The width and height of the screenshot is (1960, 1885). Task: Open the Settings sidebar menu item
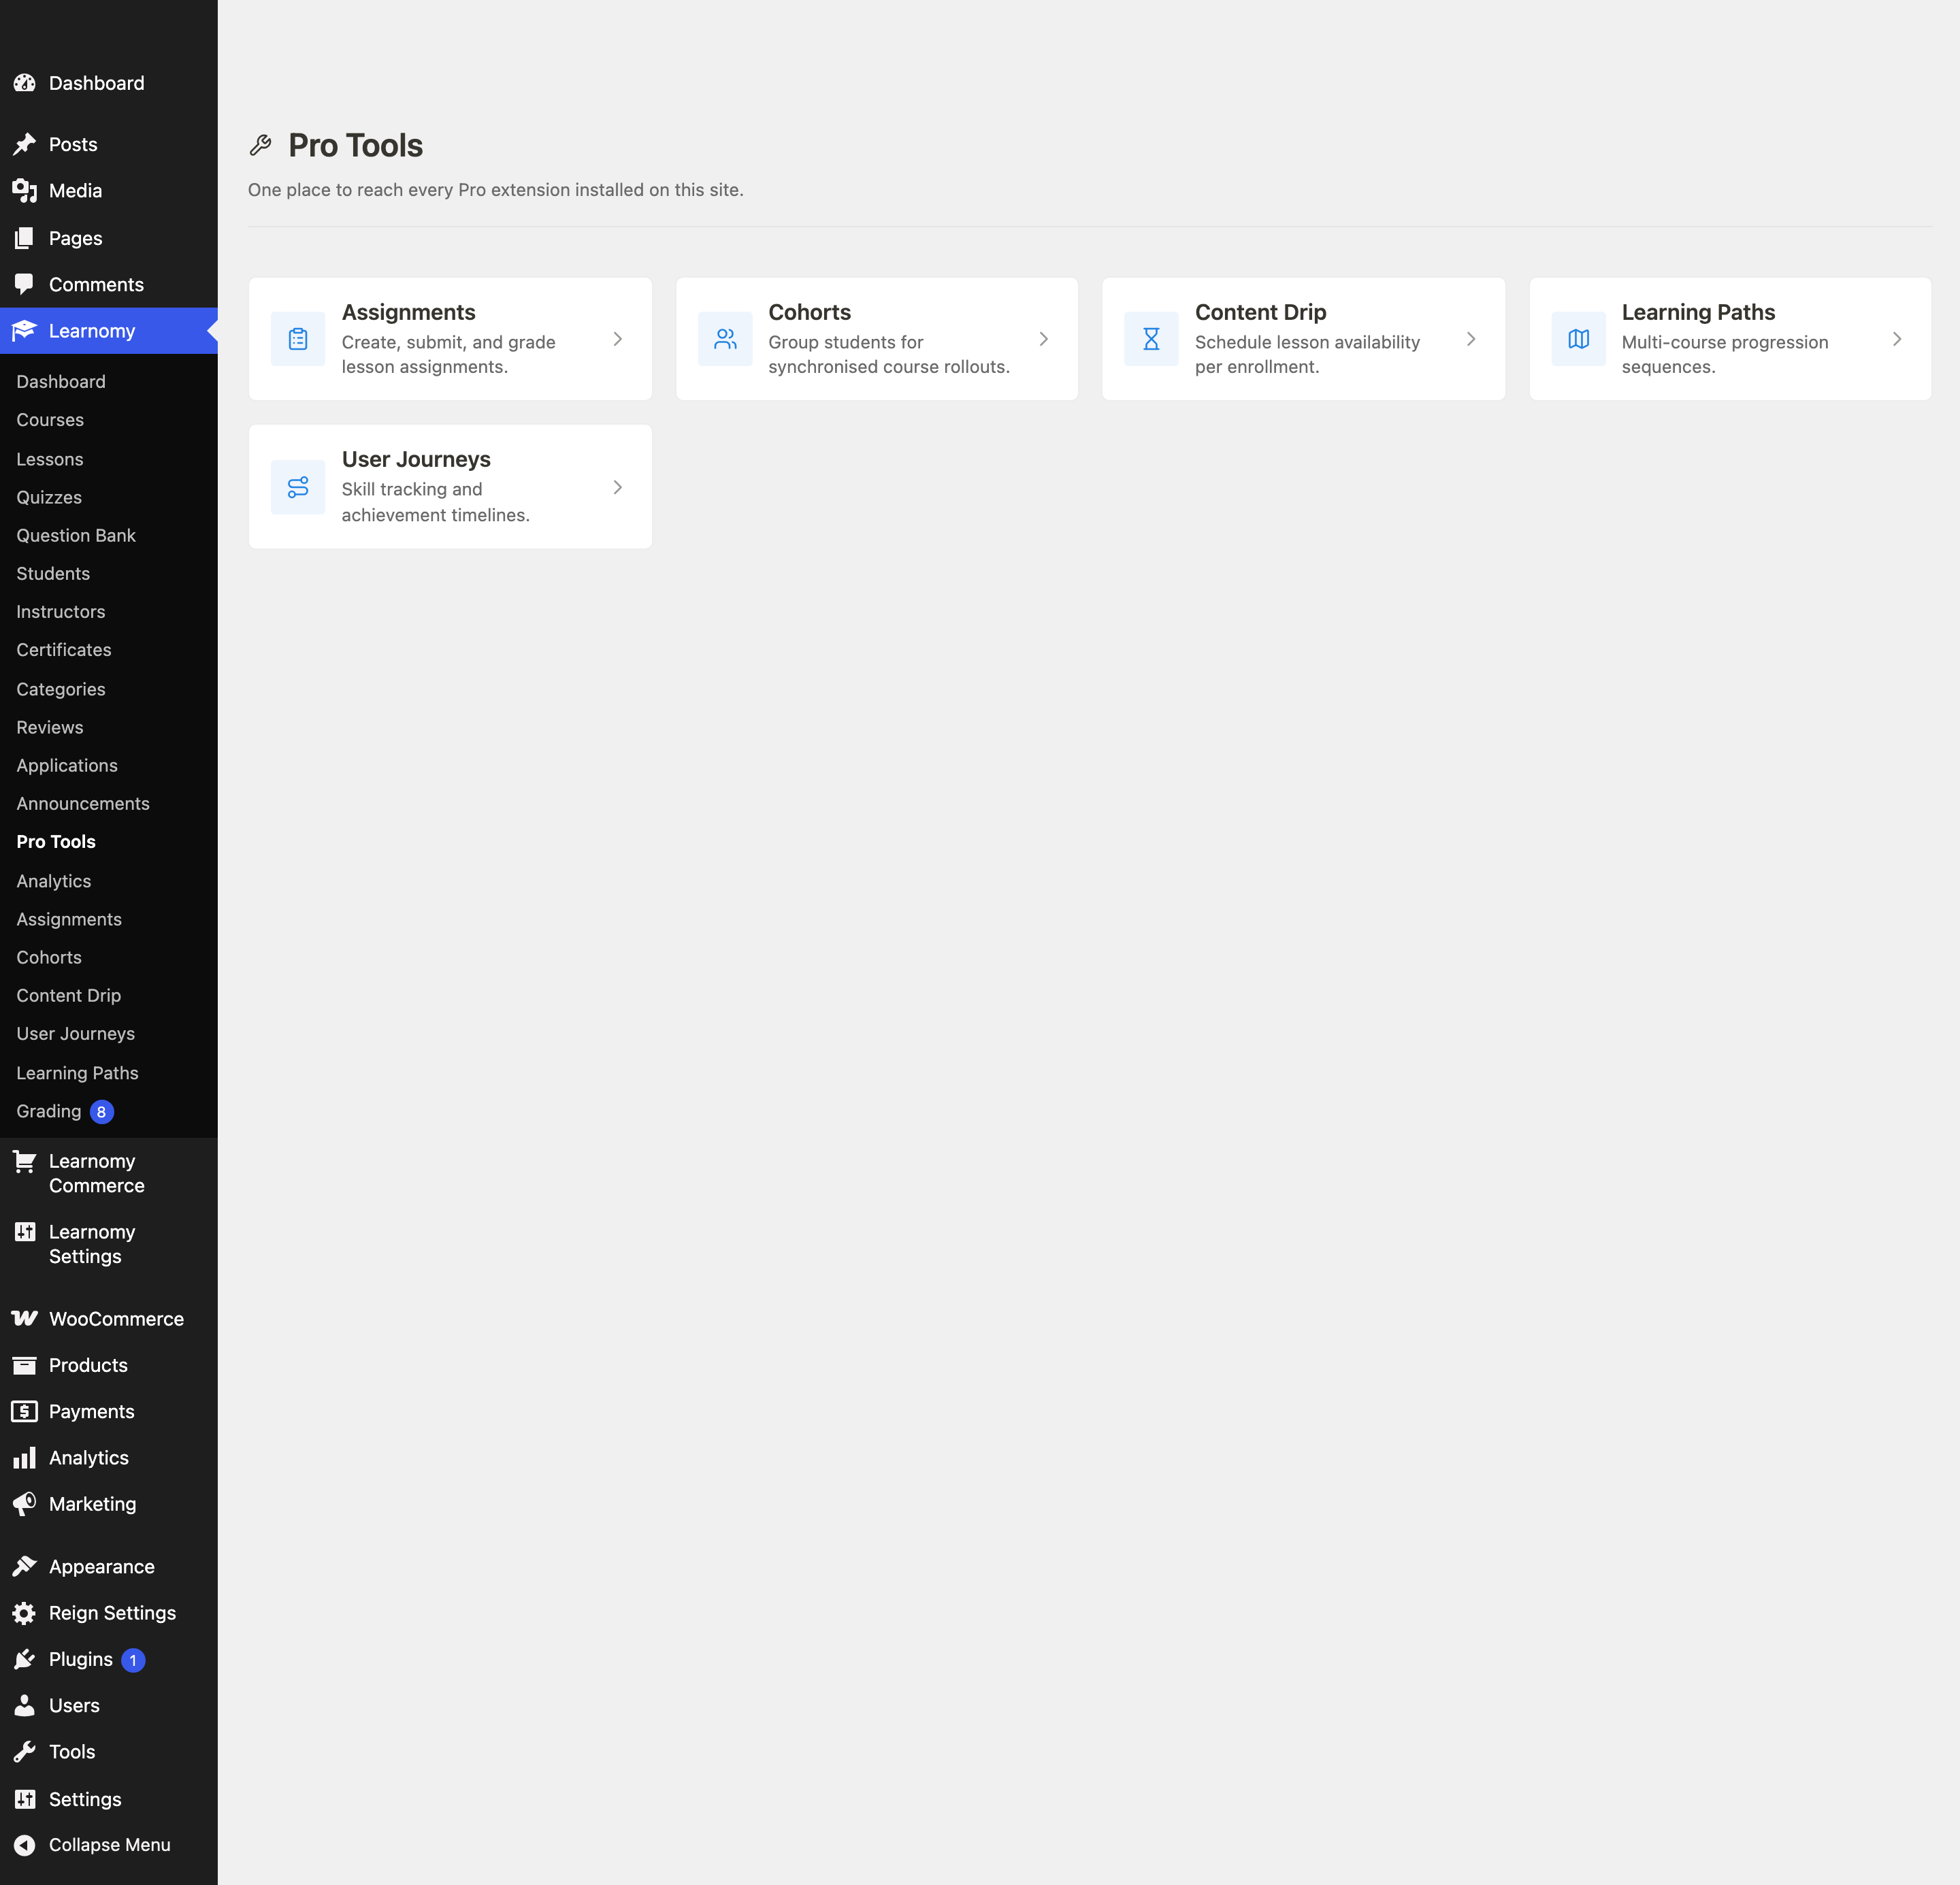click(x=85, y=1799)
